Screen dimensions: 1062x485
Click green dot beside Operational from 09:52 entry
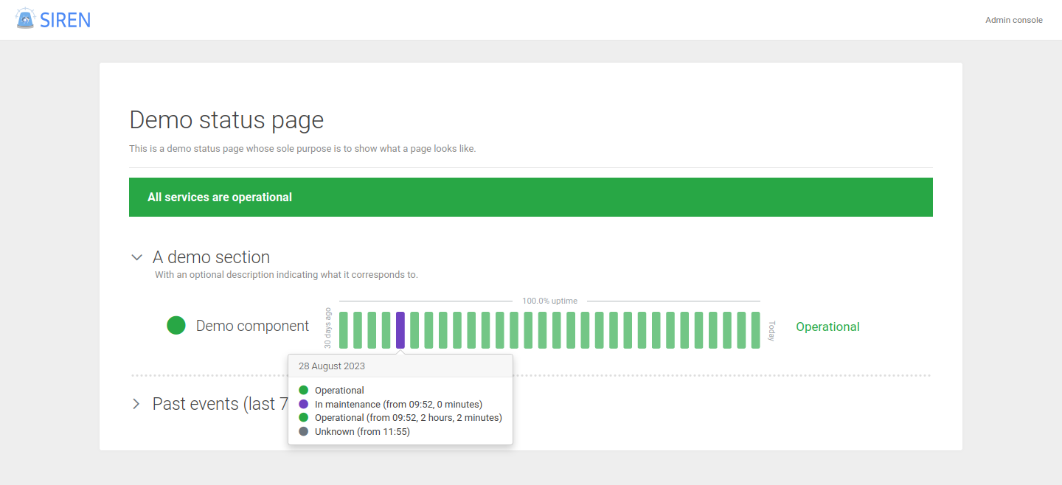(x=303, y=418)
